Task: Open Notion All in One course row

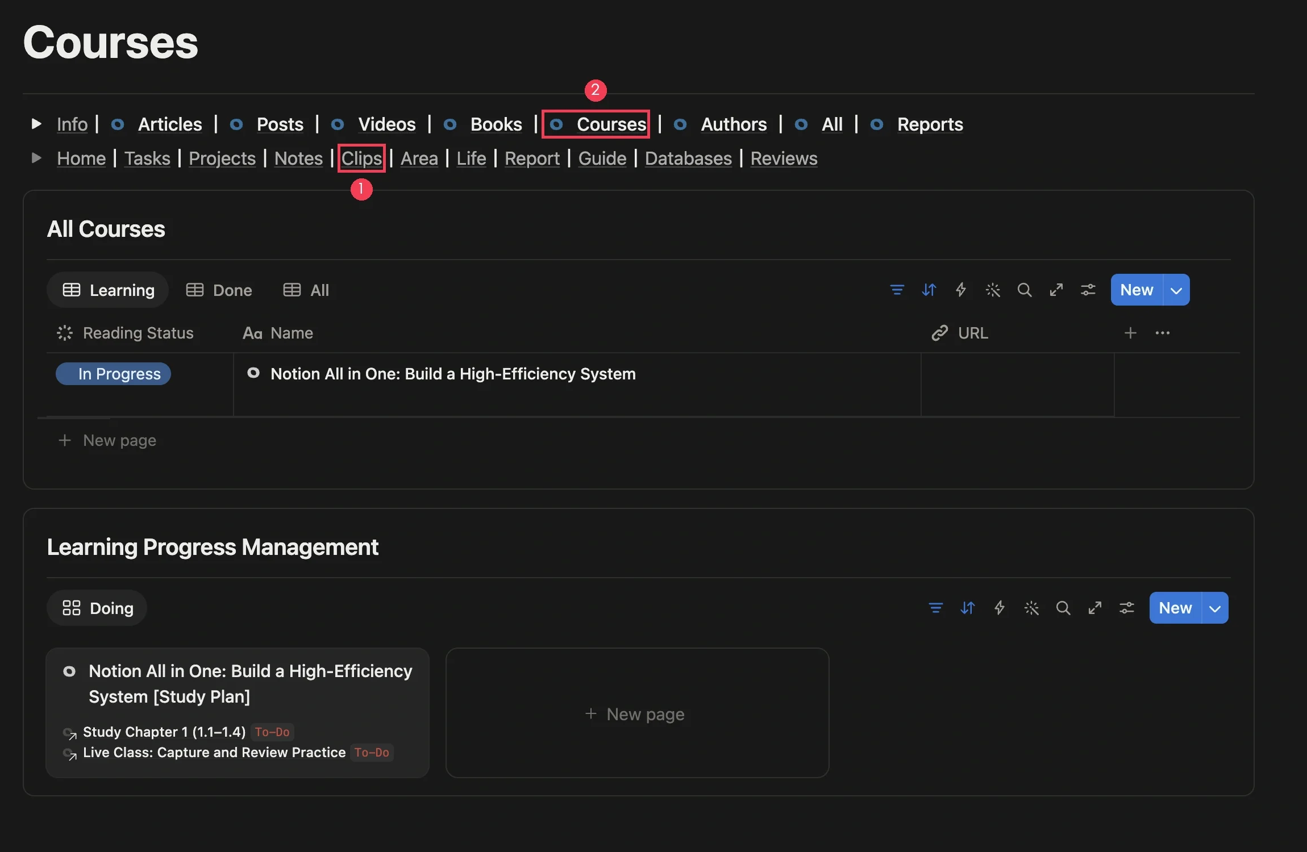Action: tap(453, 374)
